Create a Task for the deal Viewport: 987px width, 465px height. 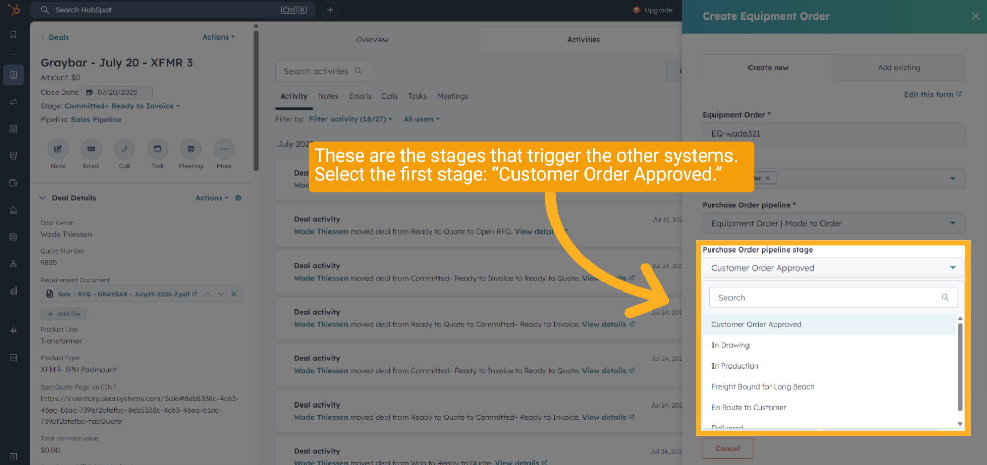point(158,149)
